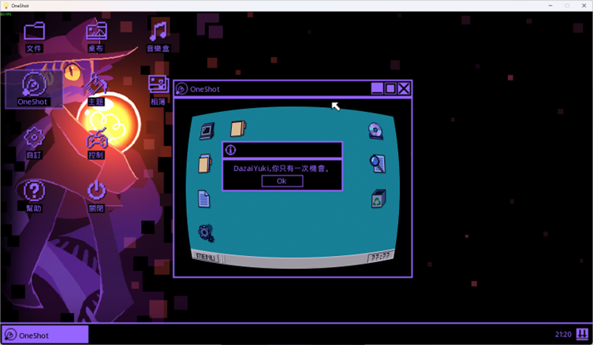This screenshot has height=345, width=593.
Task: Click the OneShot taskbar button at bottom
Action: 45,336
